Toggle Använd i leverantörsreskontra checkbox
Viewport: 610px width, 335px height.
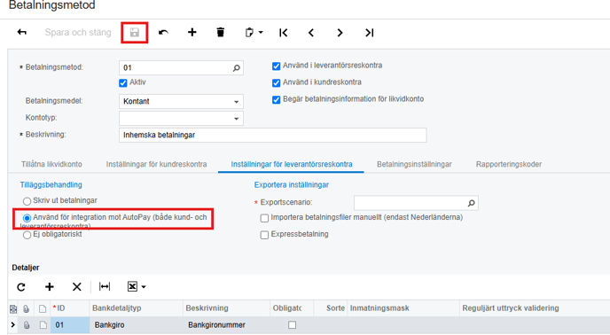277,66
